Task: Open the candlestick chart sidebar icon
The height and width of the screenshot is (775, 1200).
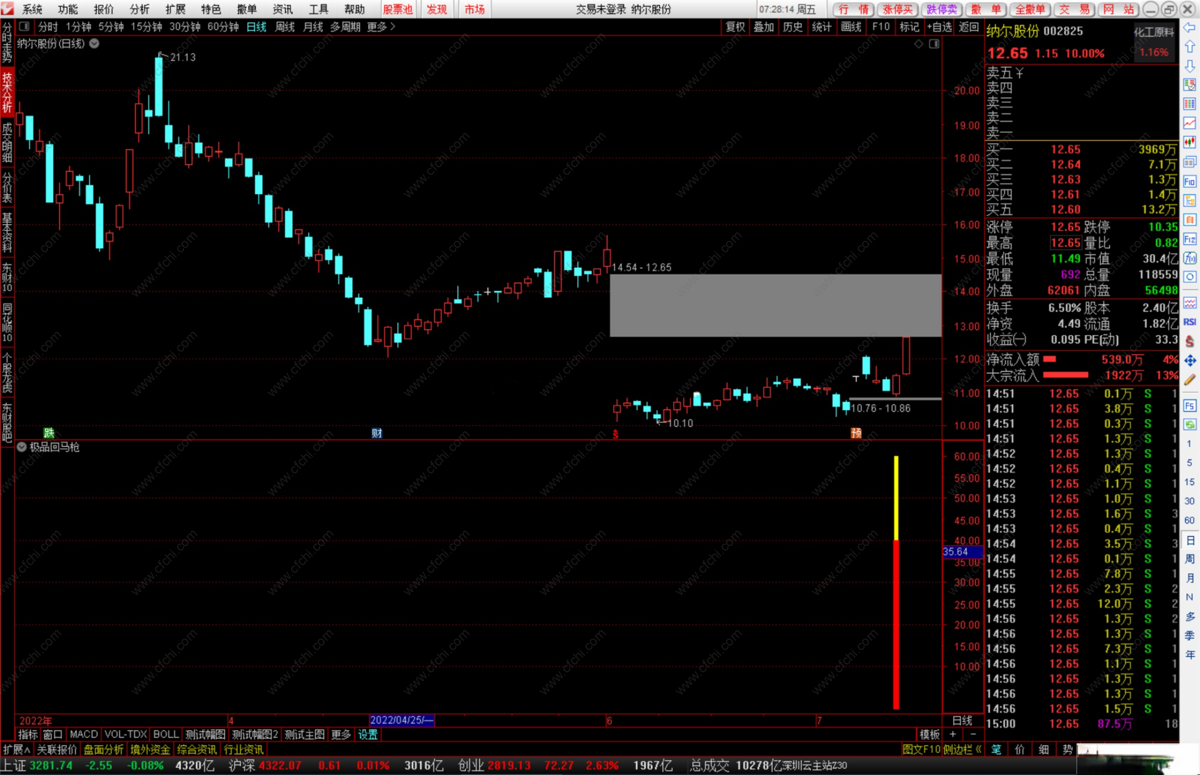Action: coord(1189,142)
